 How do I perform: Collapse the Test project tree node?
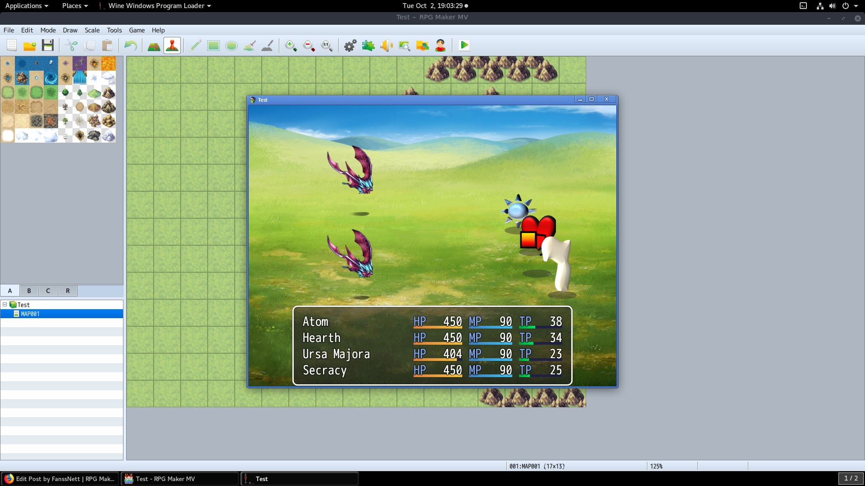5,305
